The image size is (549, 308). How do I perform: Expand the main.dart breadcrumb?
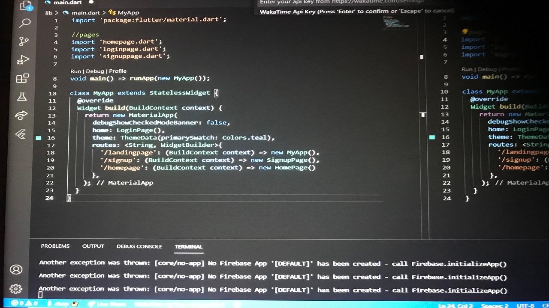click(85, 12)
